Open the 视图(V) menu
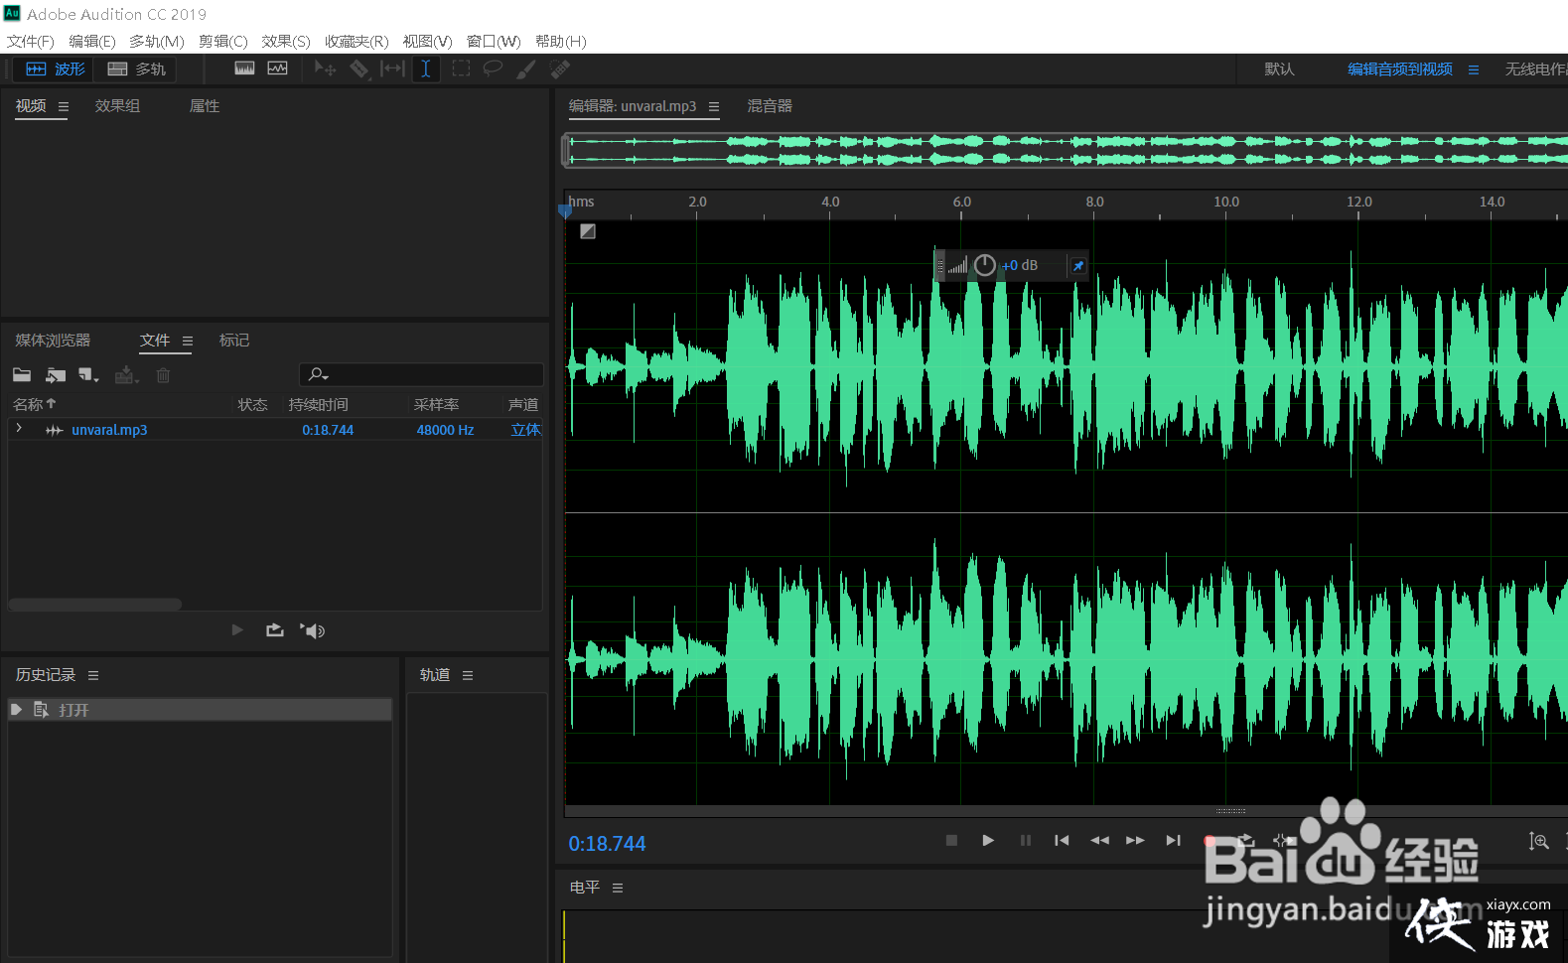 (x=427, y=41)
